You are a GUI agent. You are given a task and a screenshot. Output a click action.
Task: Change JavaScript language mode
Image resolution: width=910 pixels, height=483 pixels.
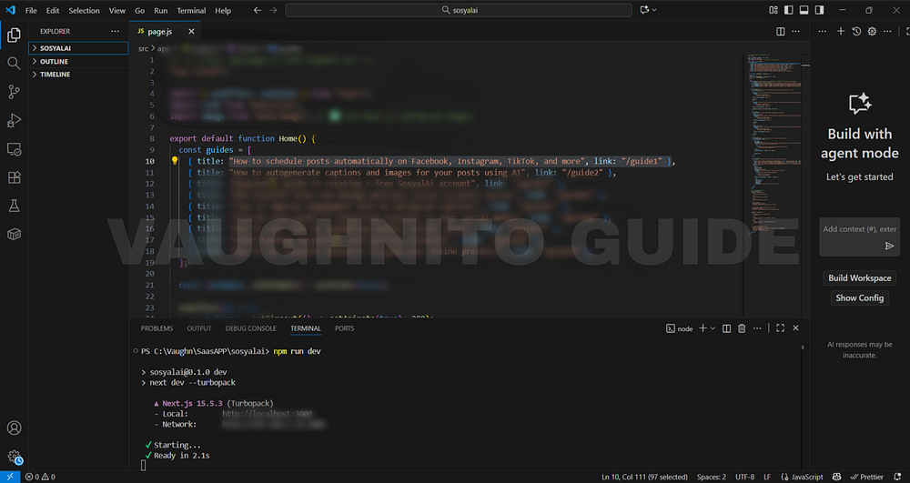(x=802, y=477)
